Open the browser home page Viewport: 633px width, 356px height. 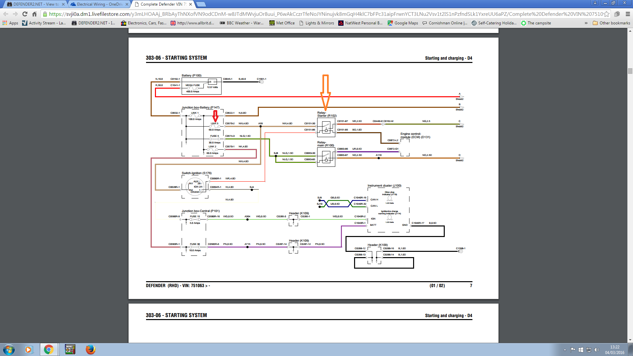34,14
